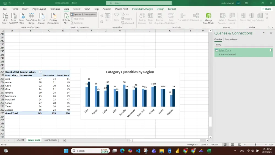Viewport: 275px width, 155px height.
Task: Click the user account avatar HM
Action: click(x=238, y=3)
